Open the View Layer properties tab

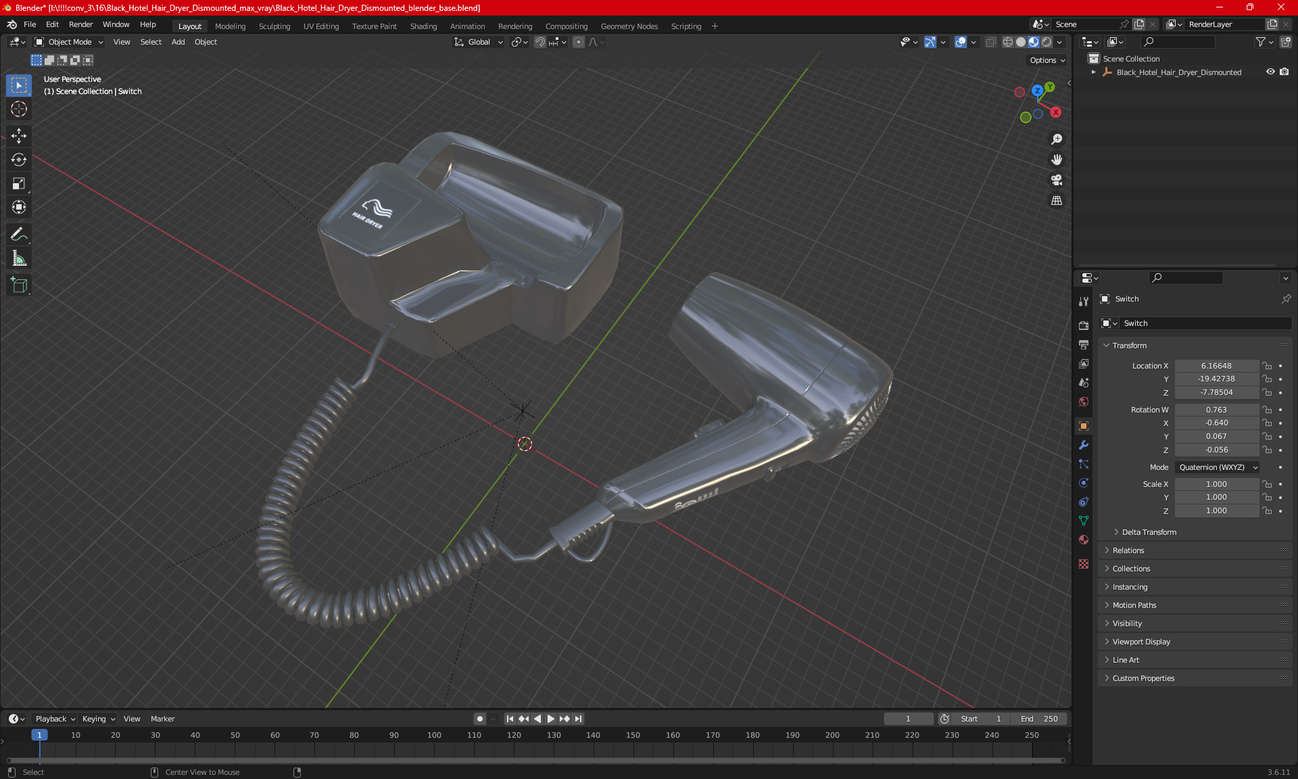pos(1084,363)
